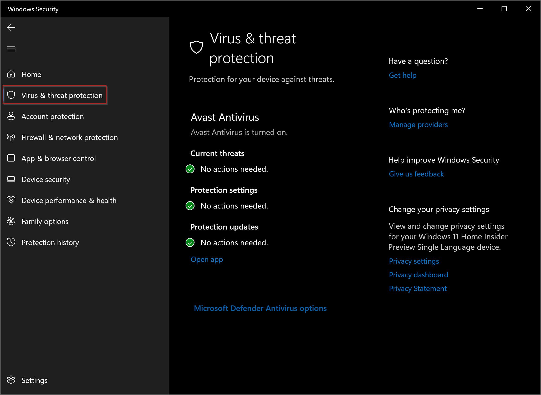Screen dimensions: 541x395
Task: Click 'Protection for your device against threats.' text
Action: coord(262,79)
